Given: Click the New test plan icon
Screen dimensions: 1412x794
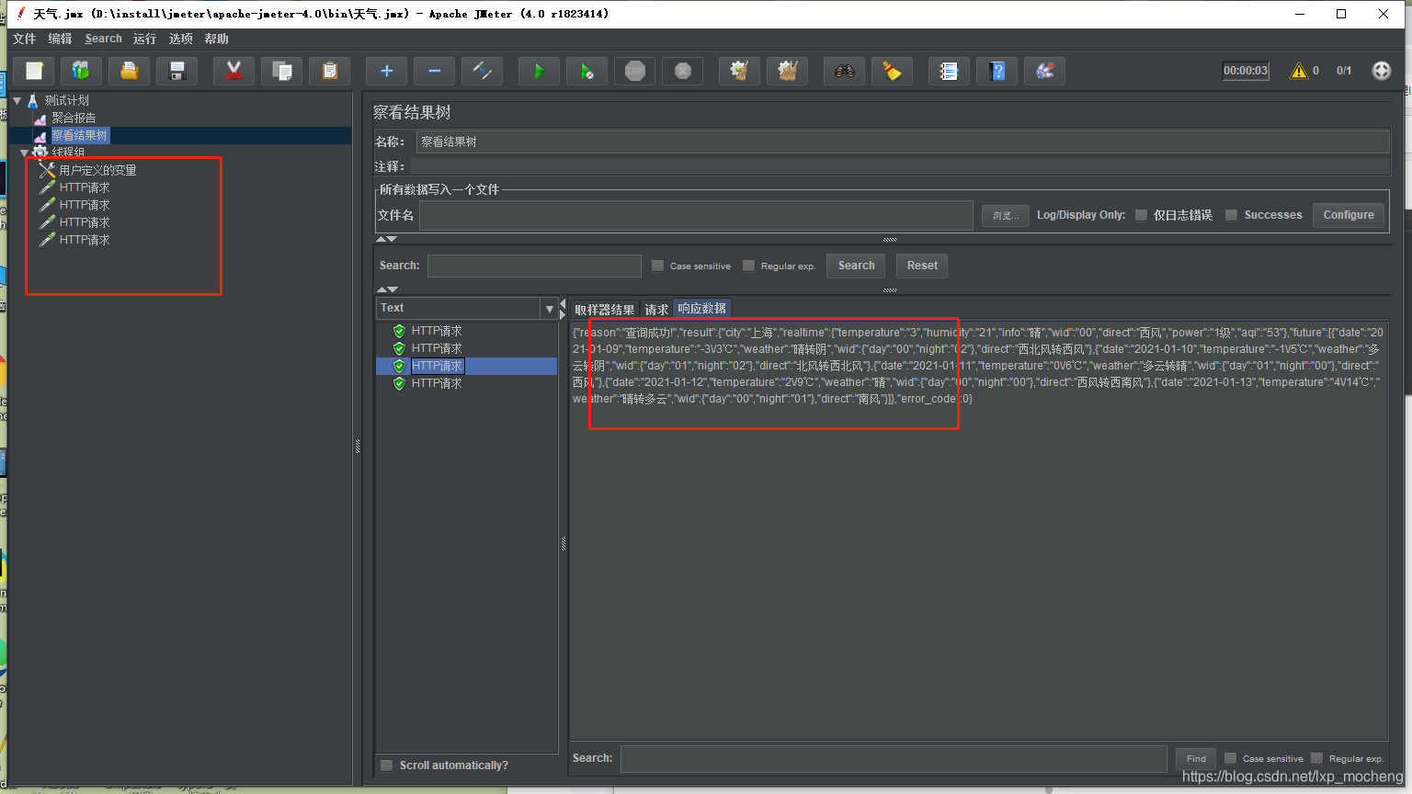Looking at the screenshot, I should tap(34, 71).
